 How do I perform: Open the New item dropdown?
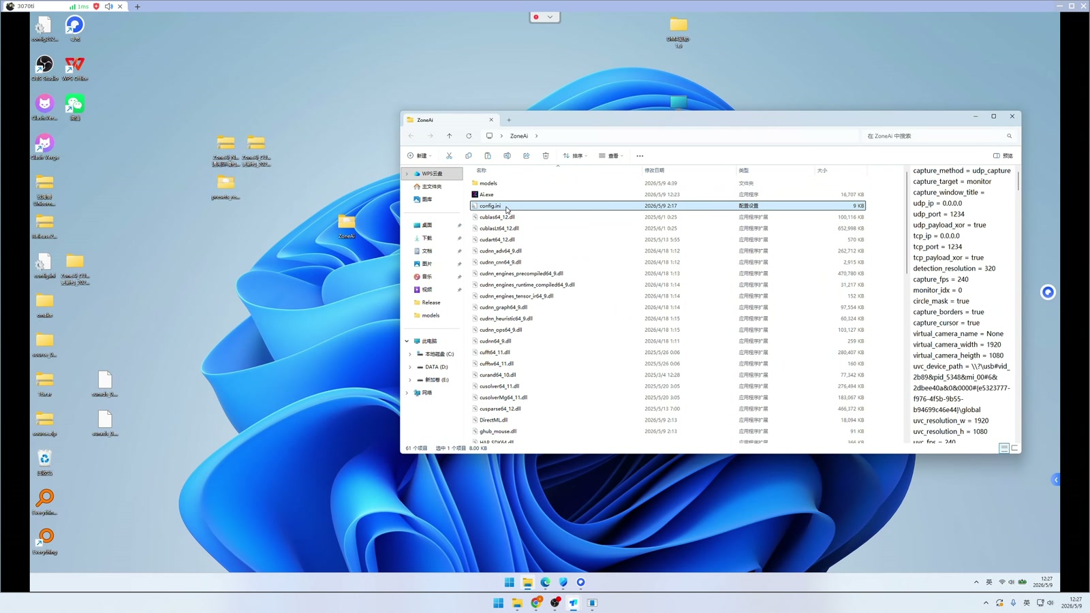(x=420, y=156)
